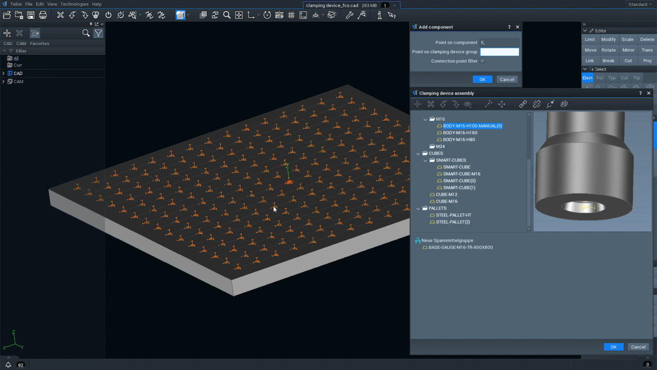This screenshot has width=657, height=370.
Task: Toggle the Connection point filter checkbox
Action: [x=482, y=61]
